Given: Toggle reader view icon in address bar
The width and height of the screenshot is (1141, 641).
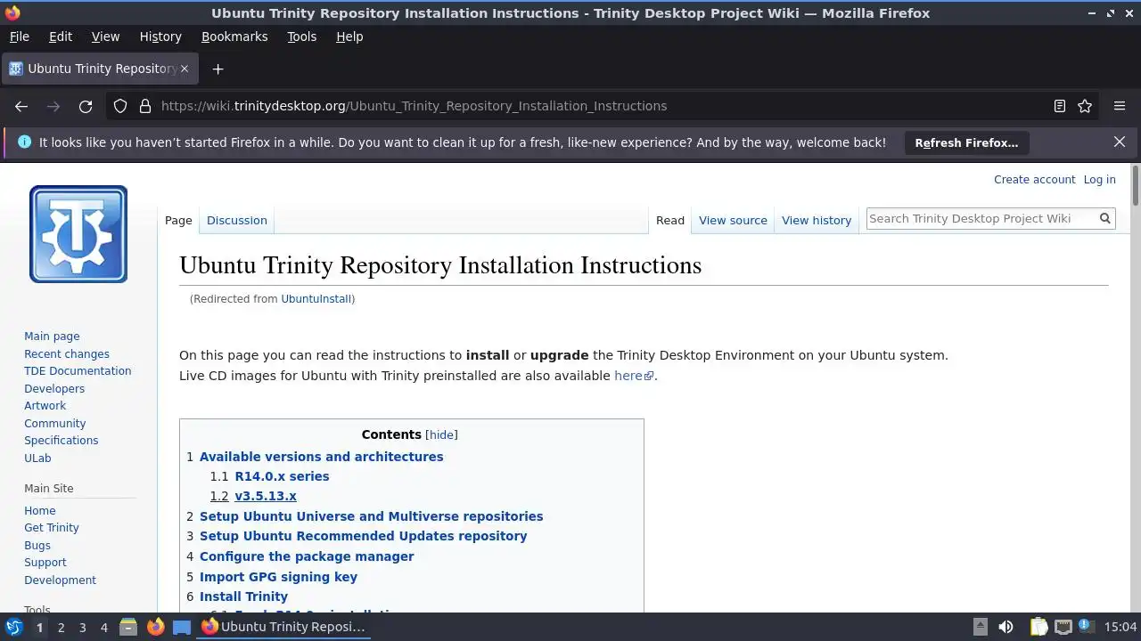Looking at the screenshot, I should pyautogui.click(x=1059, y=106).
